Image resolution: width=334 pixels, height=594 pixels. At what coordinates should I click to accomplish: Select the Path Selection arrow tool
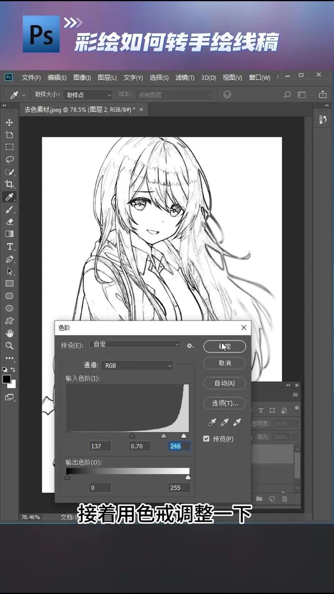(9, 271)
